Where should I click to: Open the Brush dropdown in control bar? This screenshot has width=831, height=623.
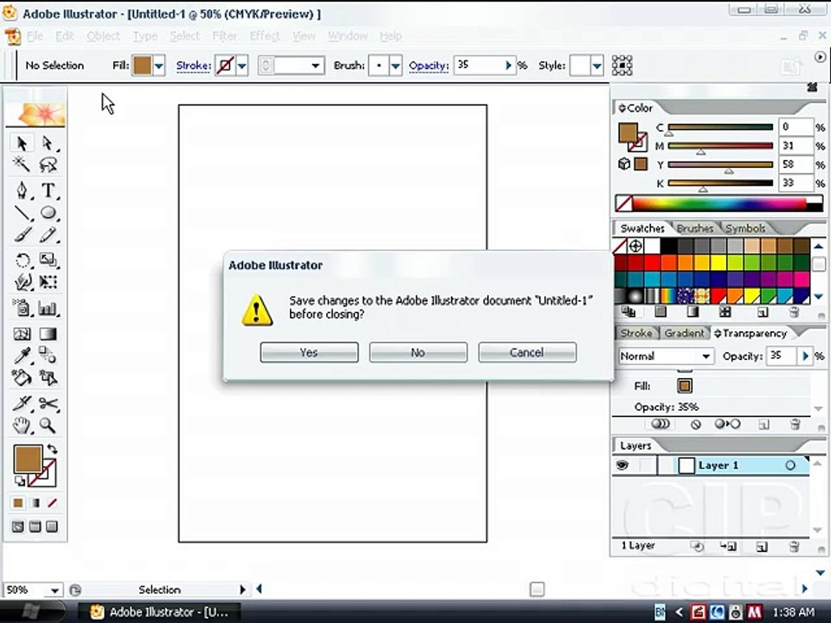click(x=396, y=66)
